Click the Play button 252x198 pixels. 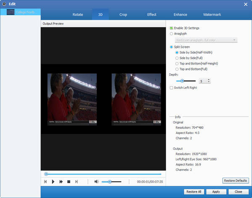[x=53, y=182]
